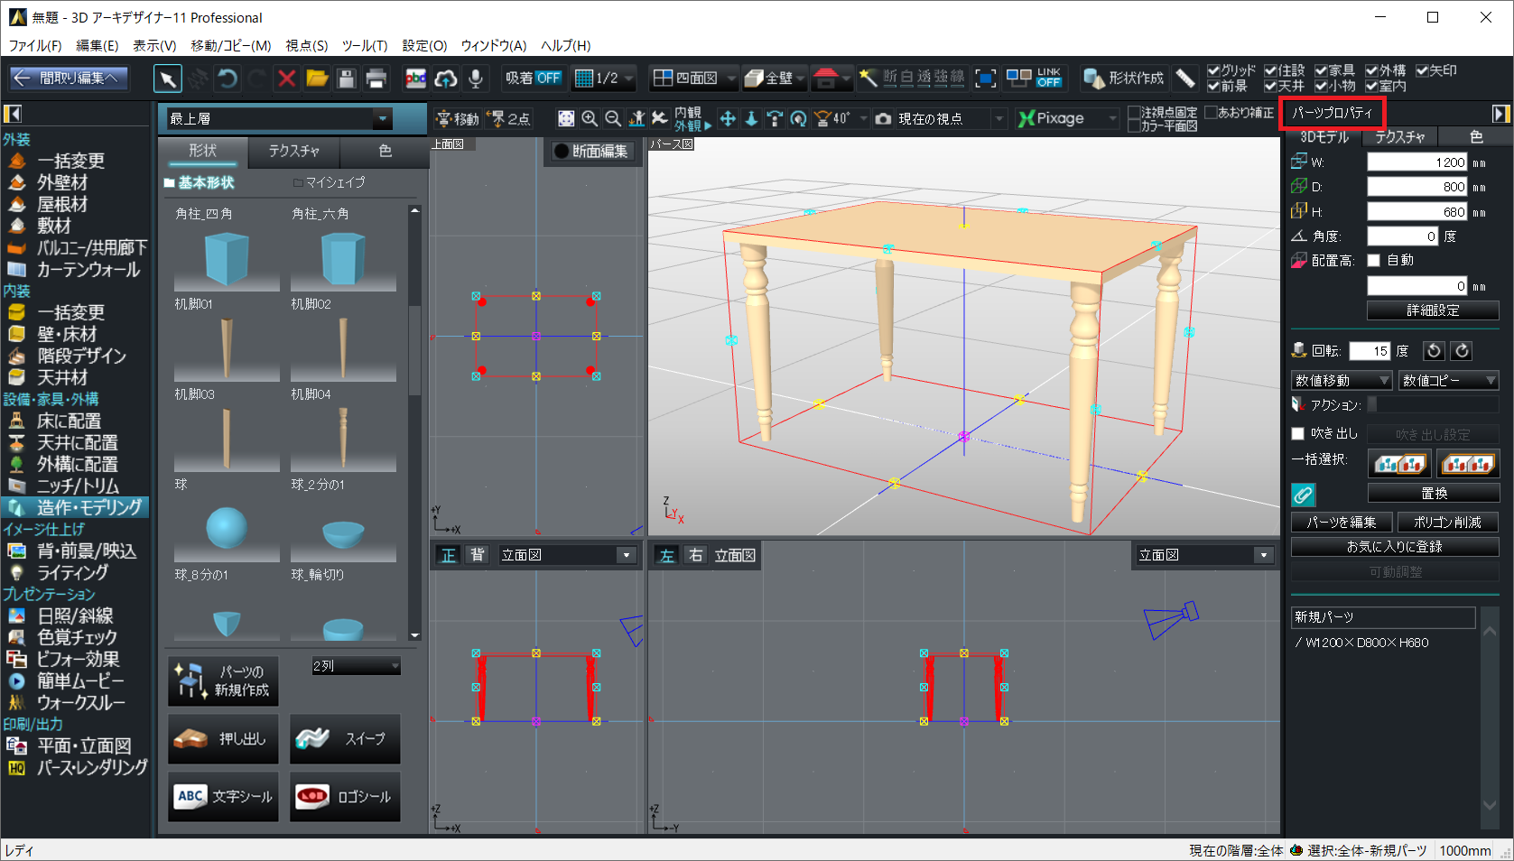Select the ruler measurement tool
Screen dimensions: 1514x861
point(1184,79)
